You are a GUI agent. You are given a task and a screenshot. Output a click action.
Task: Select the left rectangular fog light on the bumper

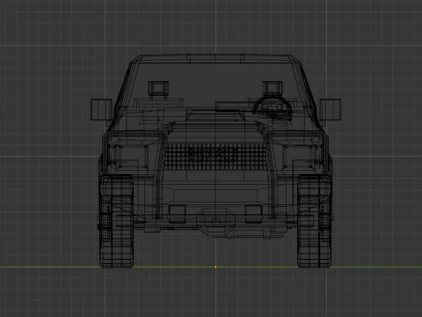[x=178, y=214]
